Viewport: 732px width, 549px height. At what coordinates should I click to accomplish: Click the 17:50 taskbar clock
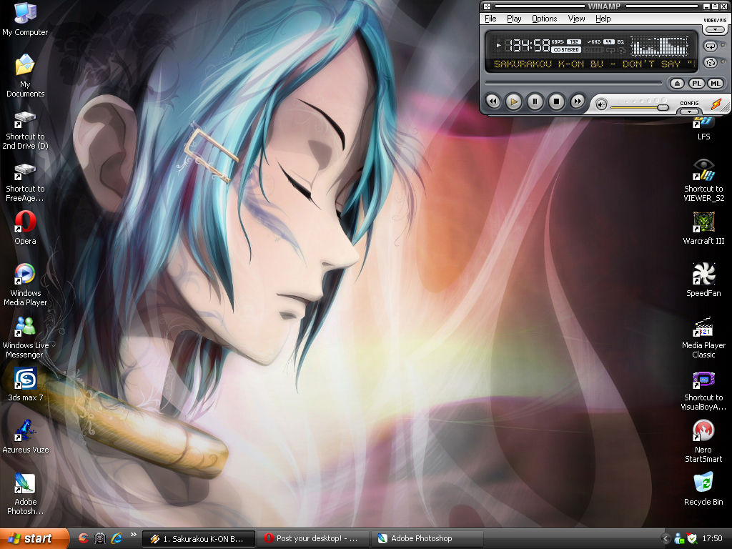[x=712, y=538]
